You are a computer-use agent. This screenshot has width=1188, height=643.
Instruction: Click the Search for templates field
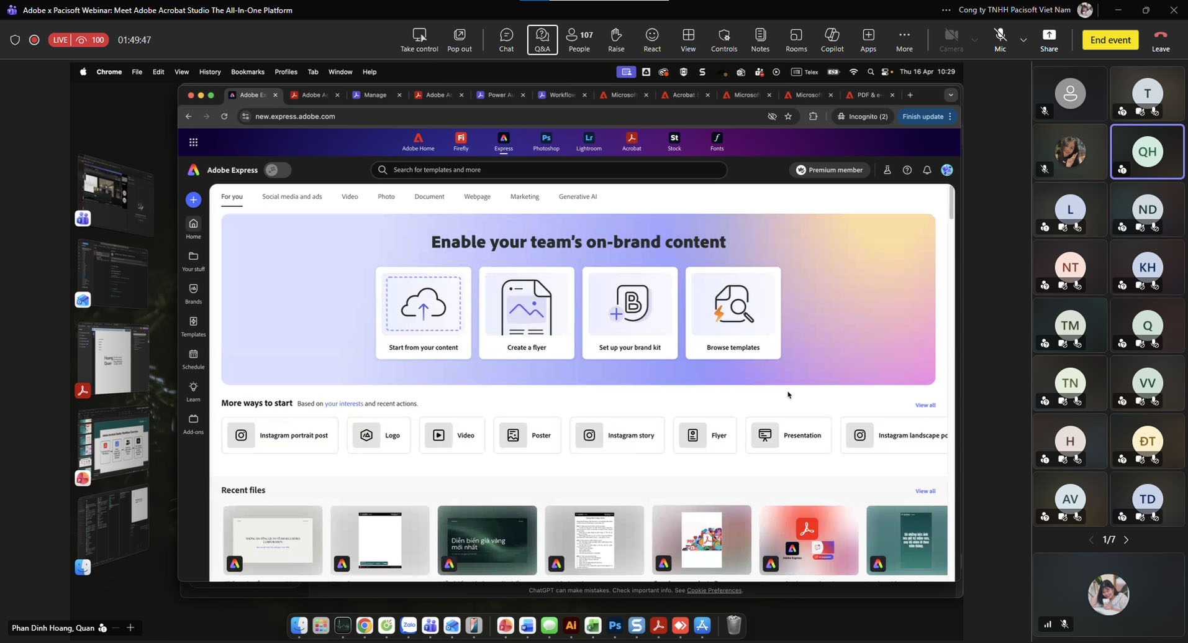coord(548,170)
